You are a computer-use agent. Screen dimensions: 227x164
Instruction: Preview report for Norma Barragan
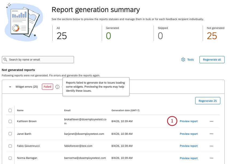pos(189,158)
